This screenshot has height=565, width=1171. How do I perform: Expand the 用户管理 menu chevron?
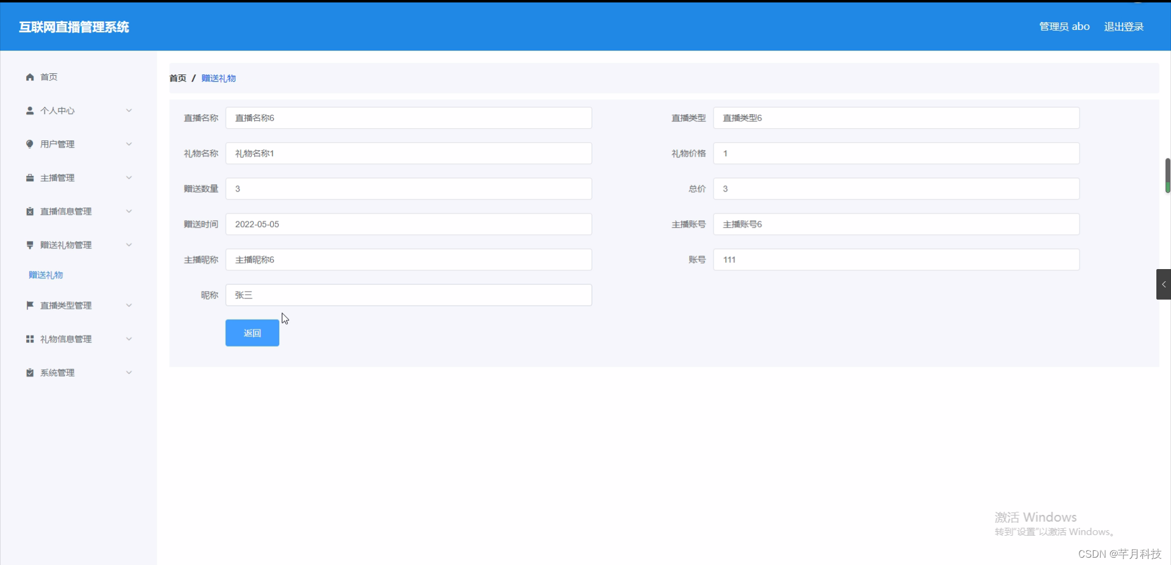pyautogui.click(x=129, y=144)
